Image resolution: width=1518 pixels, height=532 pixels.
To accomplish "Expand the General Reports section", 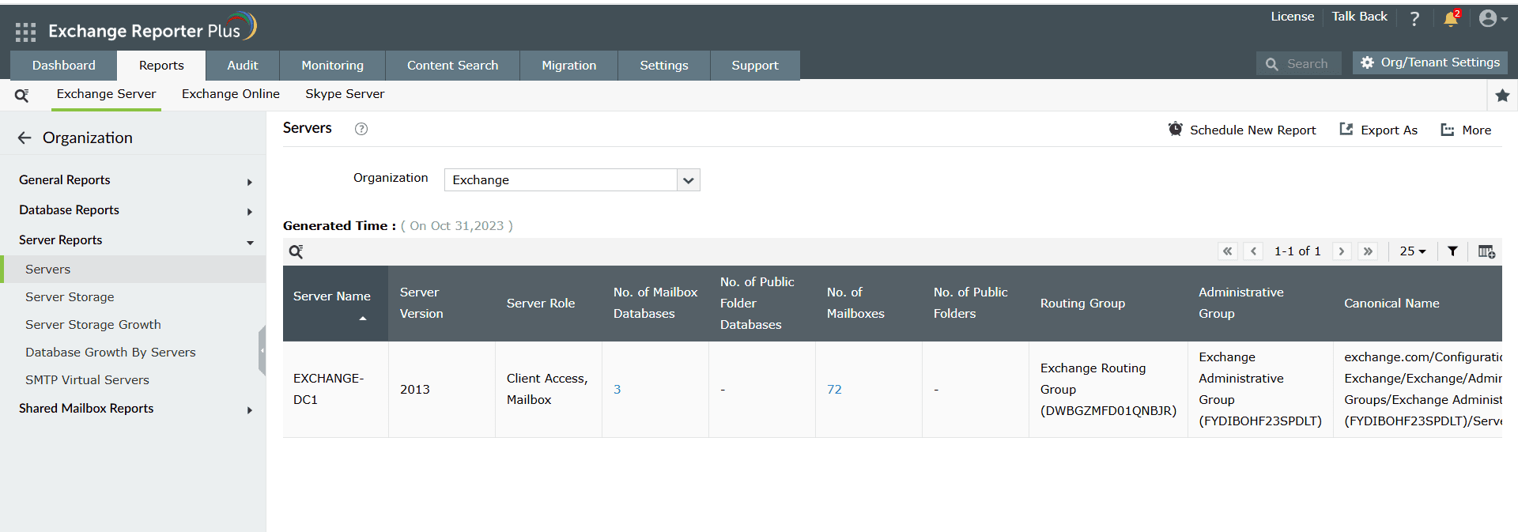I will tap(133, 180).
